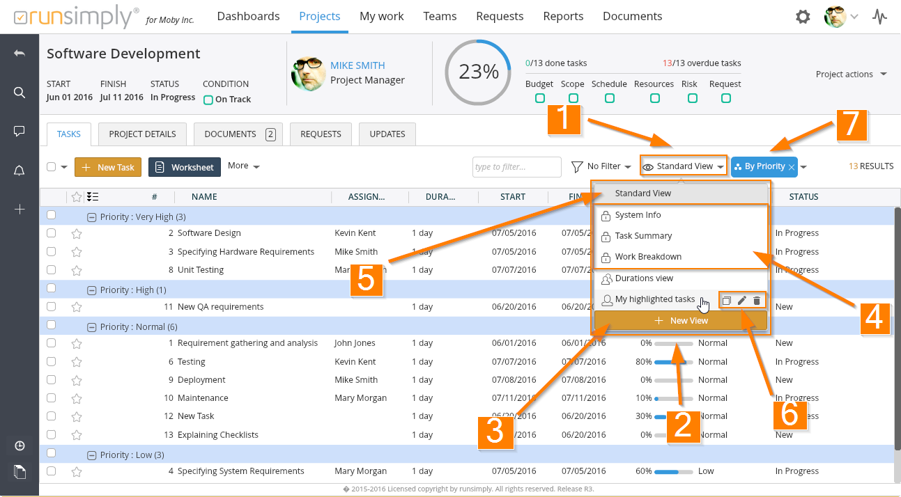
Task: Open the chat messages sidebar icon
Action: tap(20, 131)
